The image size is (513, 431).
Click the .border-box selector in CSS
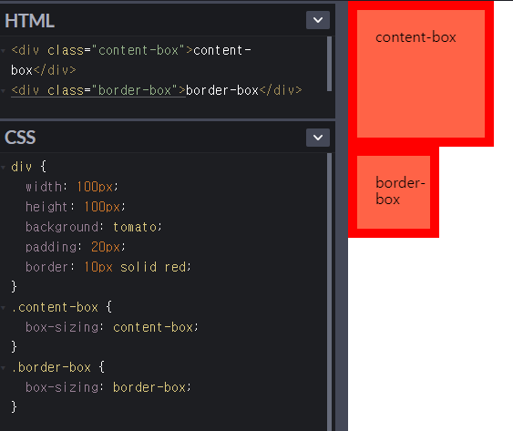(51, 367)
